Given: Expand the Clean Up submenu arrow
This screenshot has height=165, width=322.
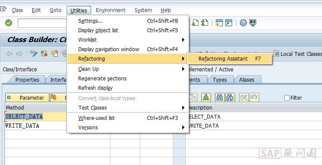Looking at the screenshot, I should pos(183,69).
